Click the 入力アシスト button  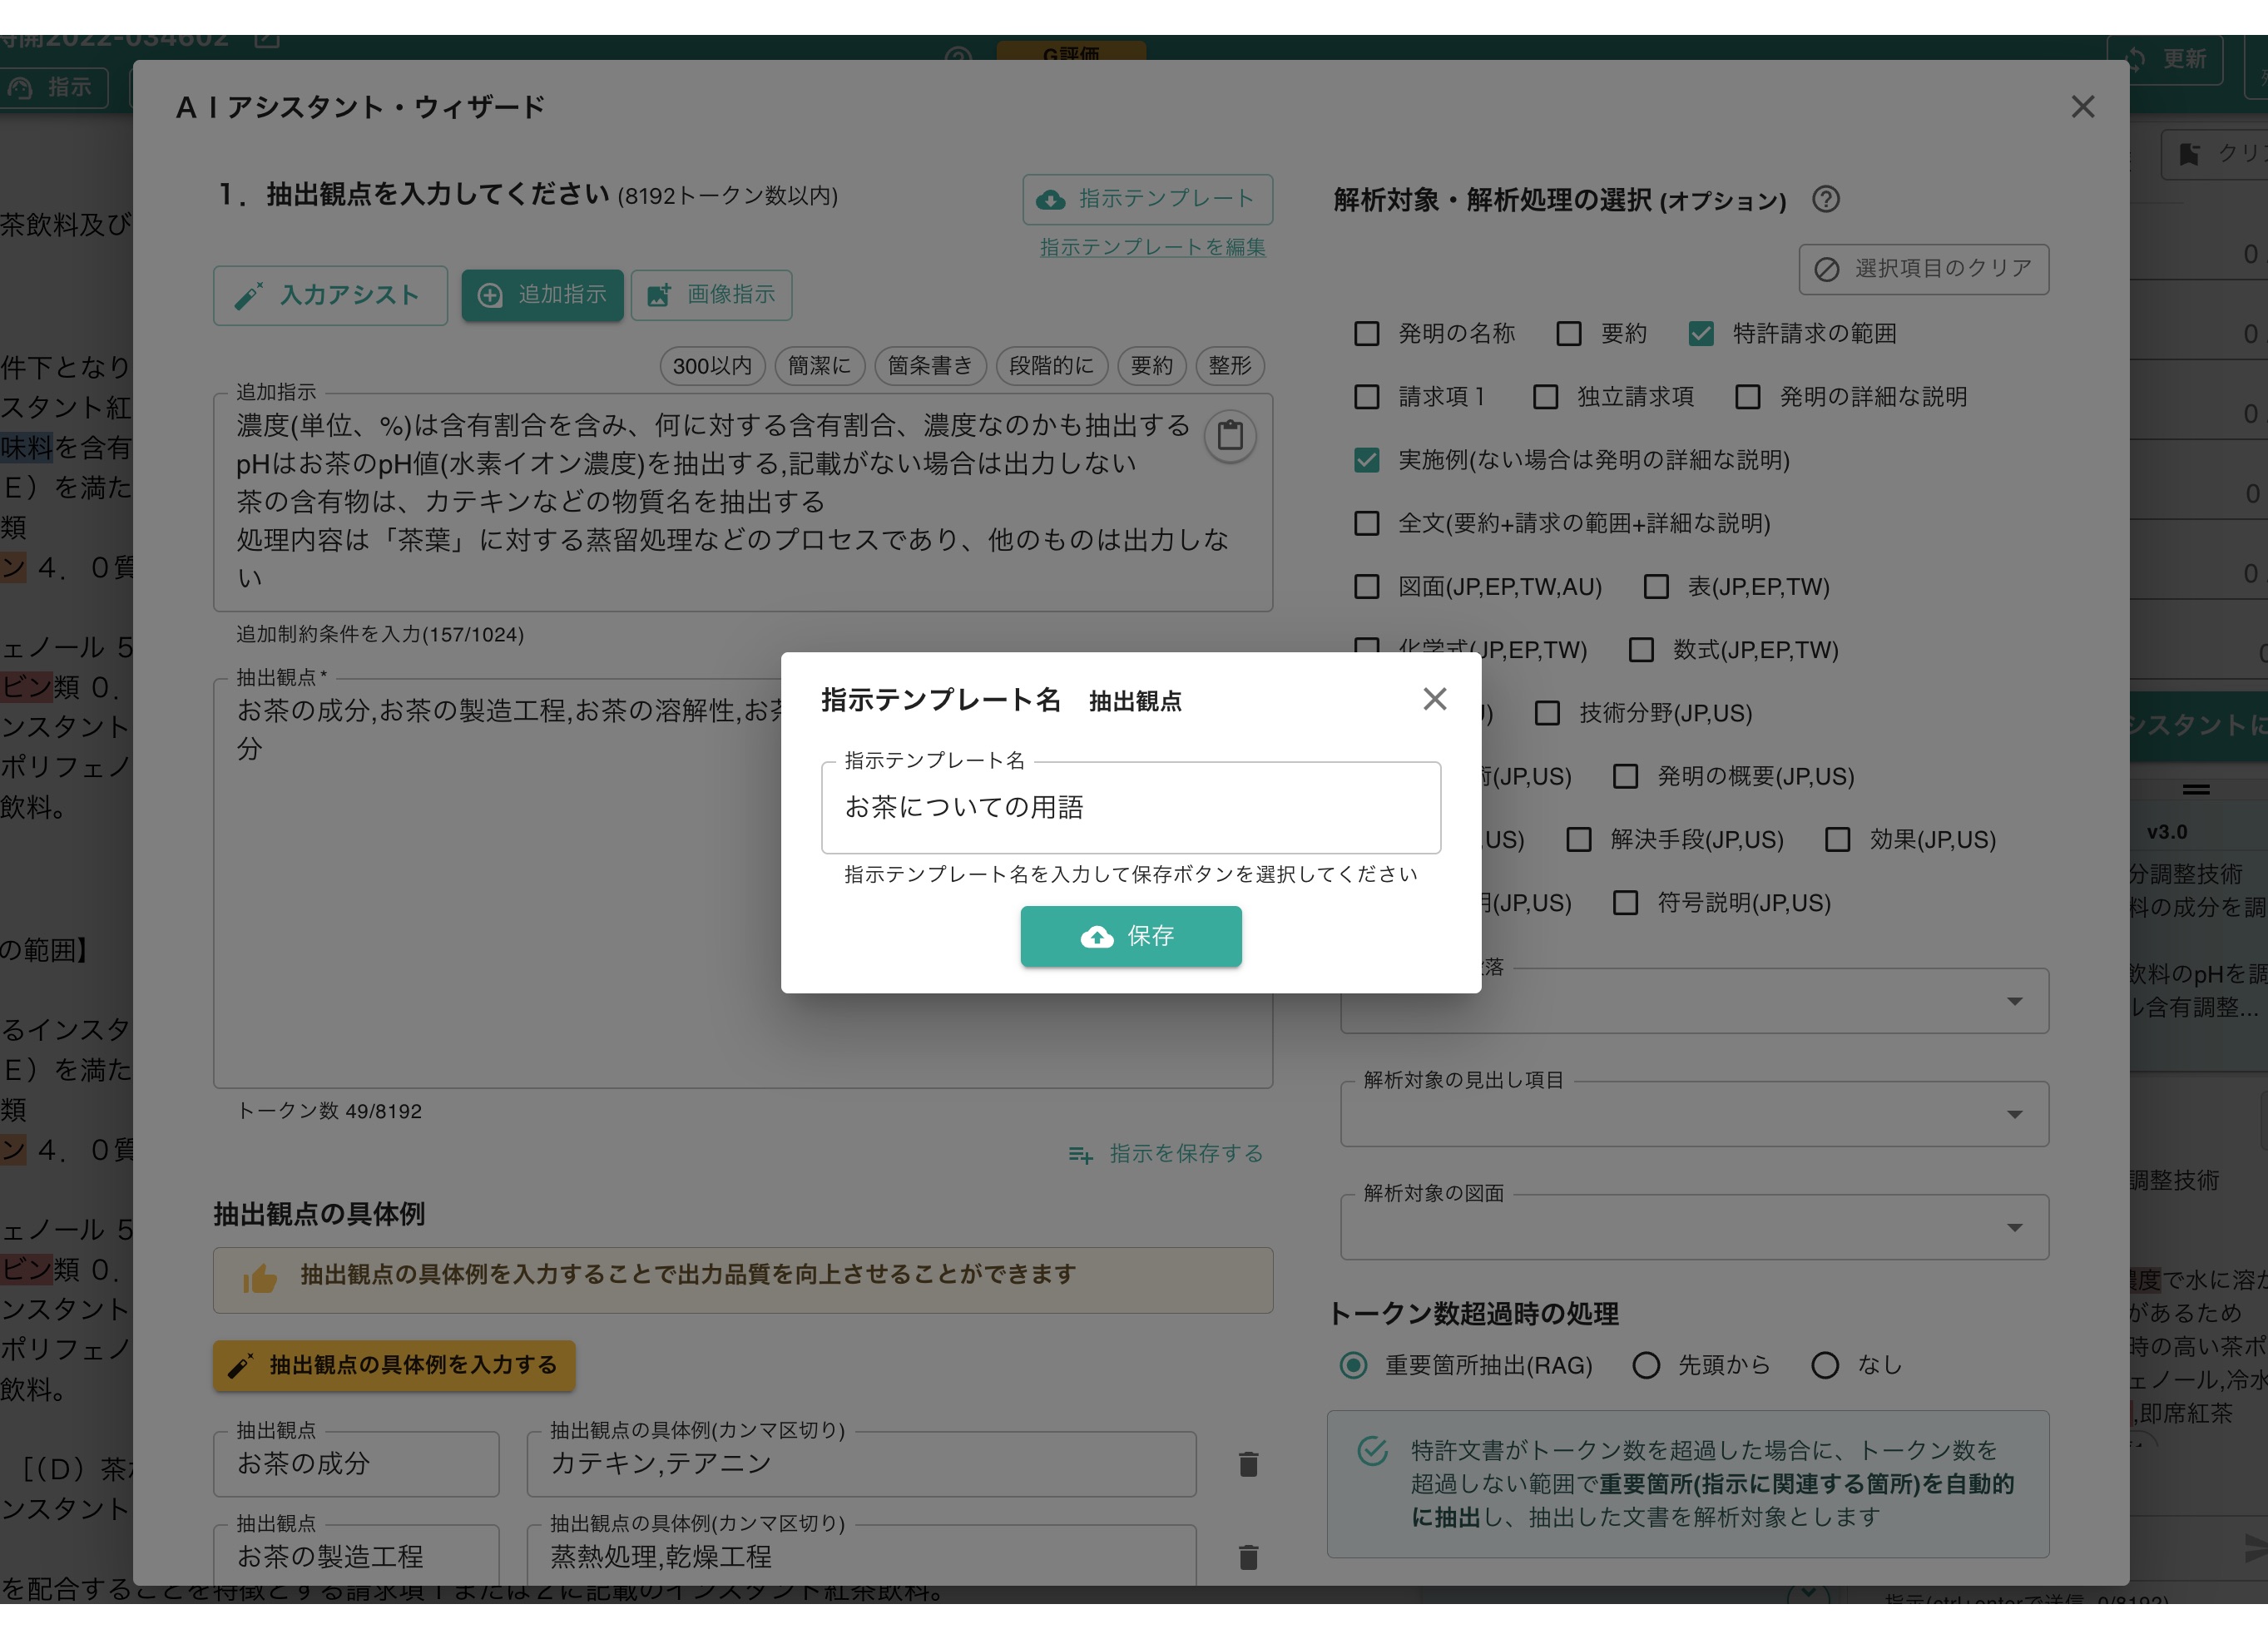330,295
